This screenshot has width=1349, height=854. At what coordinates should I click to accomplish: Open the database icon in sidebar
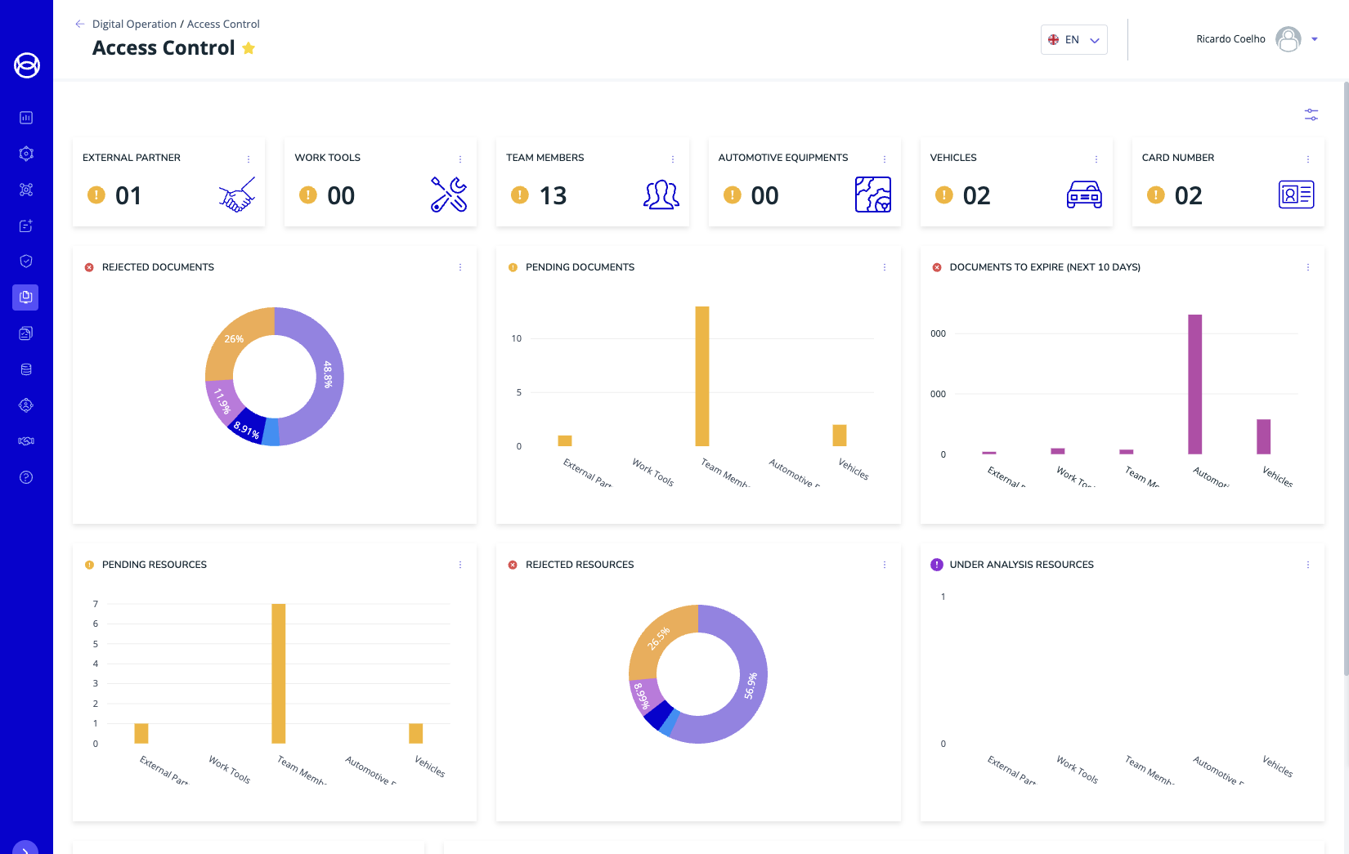coord(26,369)
